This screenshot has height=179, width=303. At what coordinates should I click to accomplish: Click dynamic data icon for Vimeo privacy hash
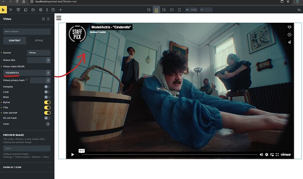[48, 81]
